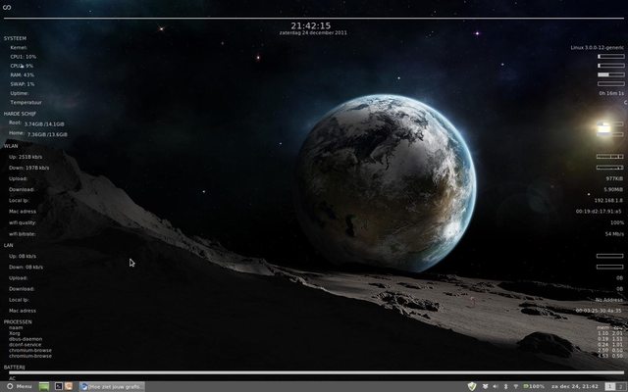Click the SWAP usage bar
This screenshot has width=628, height=392.
click(610, 84)
